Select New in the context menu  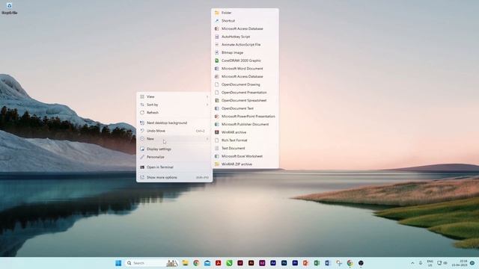(174, 139)
